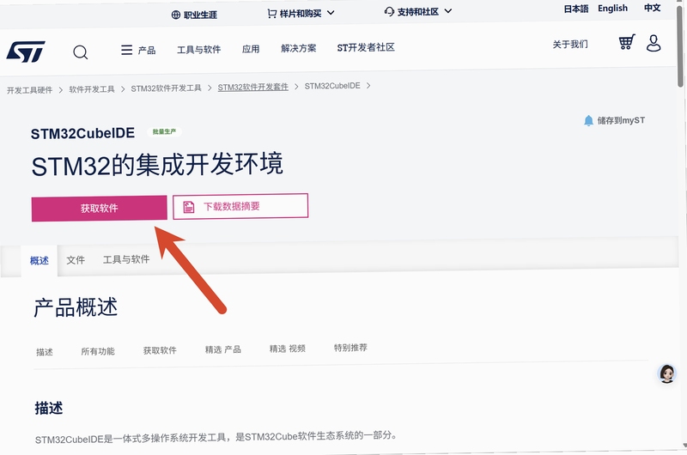Jump to 所有功能 section anchor
The width and height of the screenshot is (687, 455).
point(98,351)
